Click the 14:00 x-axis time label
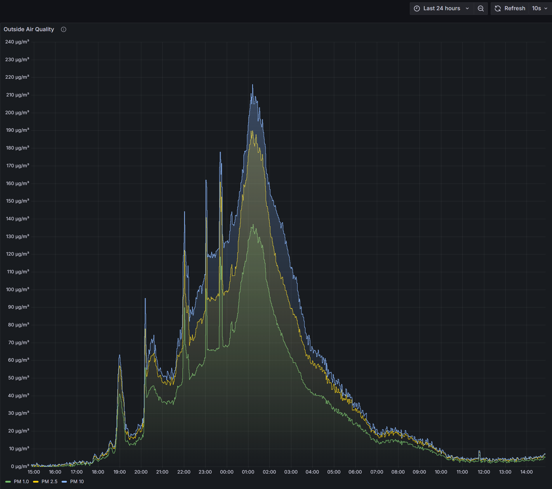 527,472
